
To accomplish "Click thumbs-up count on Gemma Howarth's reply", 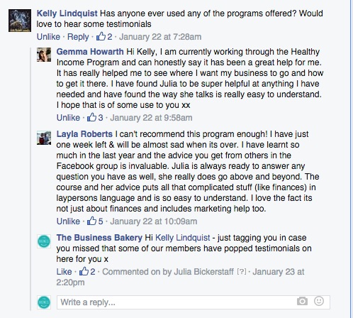I will coord(101,118).
